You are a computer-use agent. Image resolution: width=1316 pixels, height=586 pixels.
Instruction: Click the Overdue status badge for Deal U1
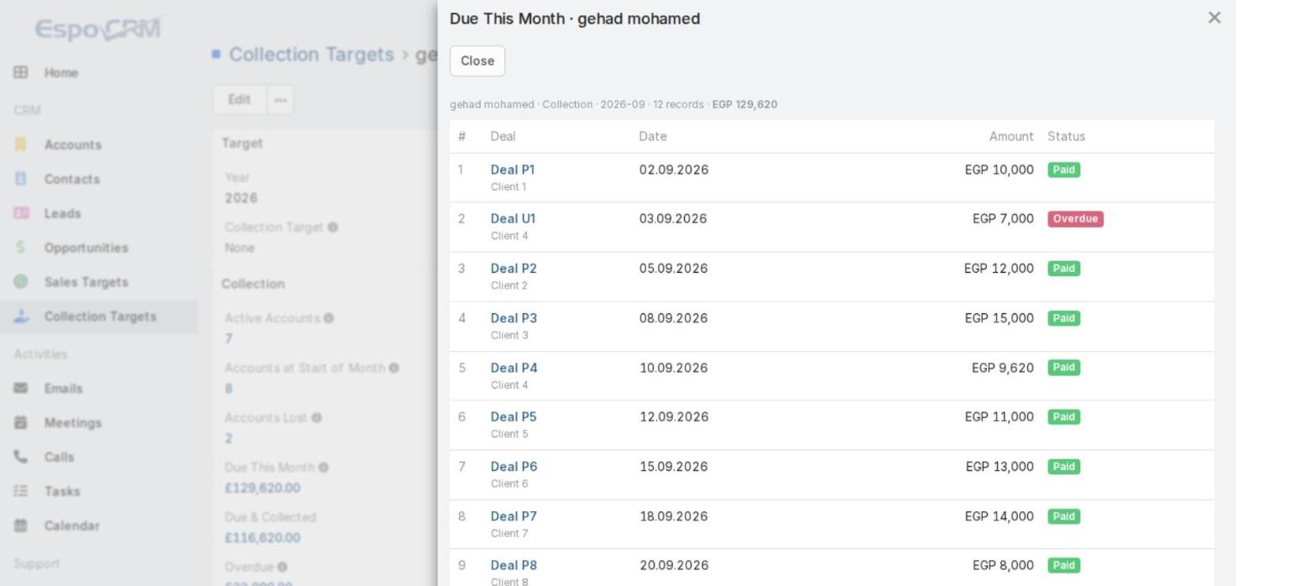(x=1075, y=219)
